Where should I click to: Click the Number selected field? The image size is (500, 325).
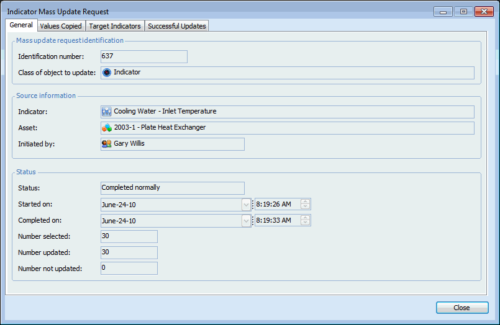tap(129, 236)
